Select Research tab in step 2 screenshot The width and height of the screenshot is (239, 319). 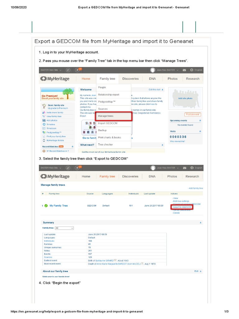pos(193,79)
